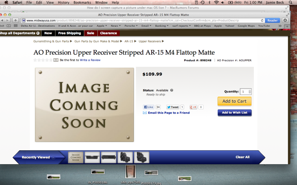The width and height of the screenshot is (297, 185).
Task: Click the Image Coming Soon recently viewed thumbnail
Action: point(76,157)
